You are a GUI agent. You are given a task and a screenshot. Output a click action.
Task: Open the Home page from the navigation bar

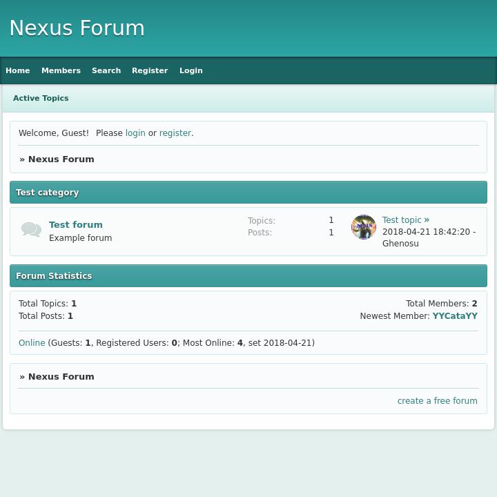click(x=18, y=70)
